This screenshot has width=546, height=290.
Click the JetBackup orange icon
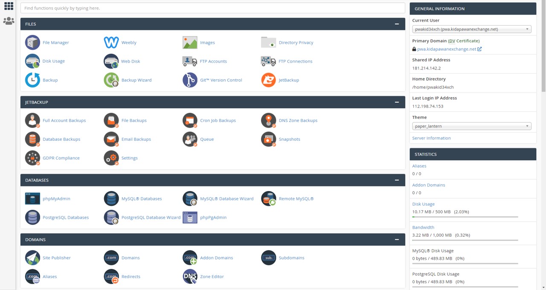tap(268, 80)
